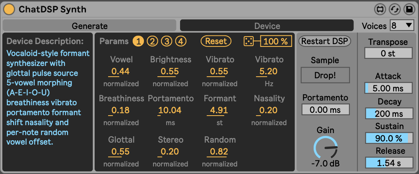Open the Voices count dropdown
Screen dimensions: 419x174
(402, 26)
